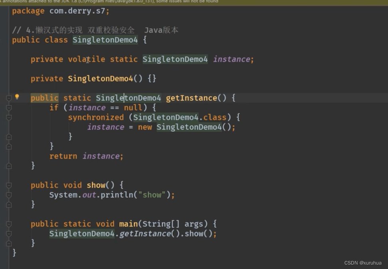Click return type 'SingletonDemo4' of getInstance
Screen dimensions: 388x269
(129, 98)
